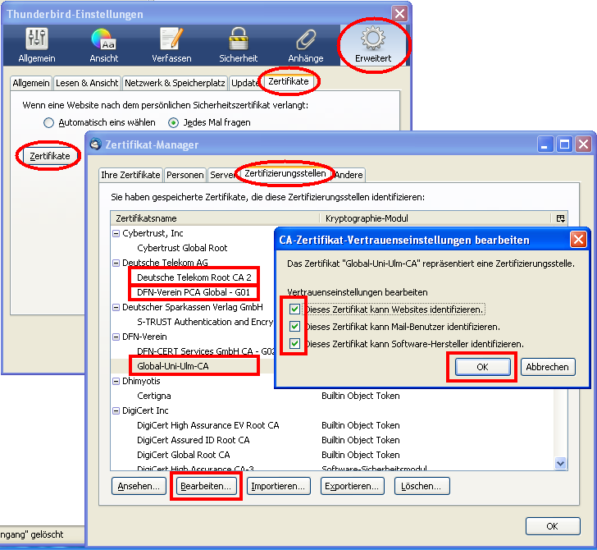The width and height of the screenshot is (597, 550).
Task: Maximize the Zertifikat-Manager window
Action: coord(564,144)
